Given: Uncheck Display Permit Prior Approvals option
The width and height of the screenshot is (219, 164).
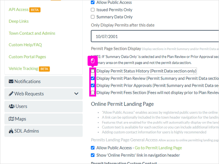Looking at the screenshot, I should click(93, 85).
